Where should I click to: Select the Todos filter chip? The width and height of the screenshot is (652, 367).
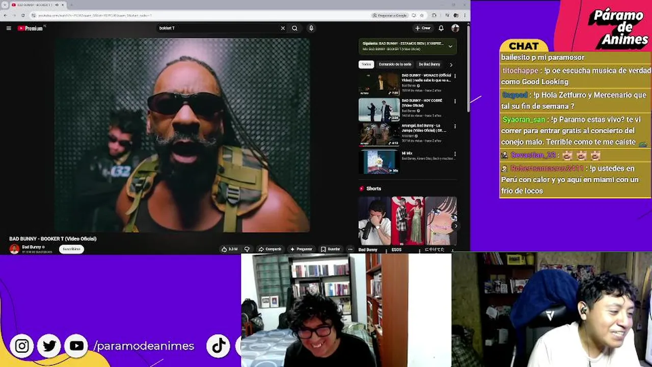(366, 65)
